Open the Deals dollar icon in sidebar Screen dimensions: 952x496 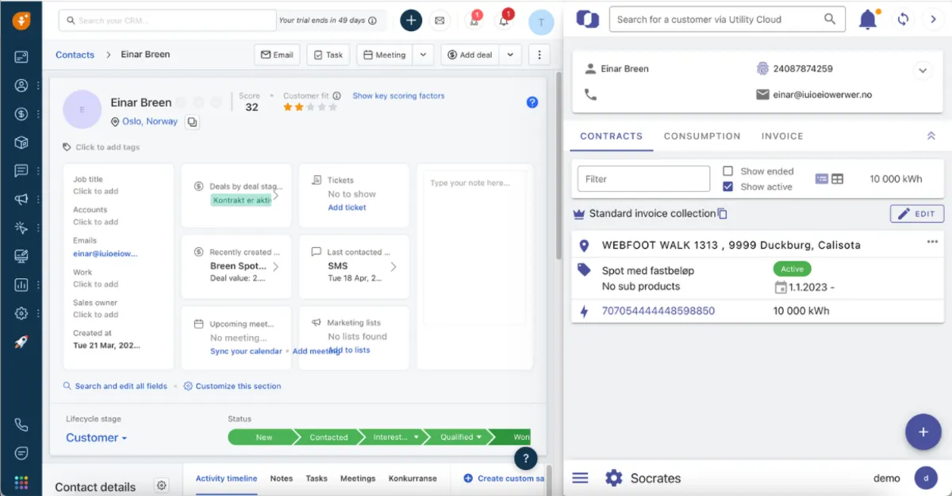click(21, 114)
